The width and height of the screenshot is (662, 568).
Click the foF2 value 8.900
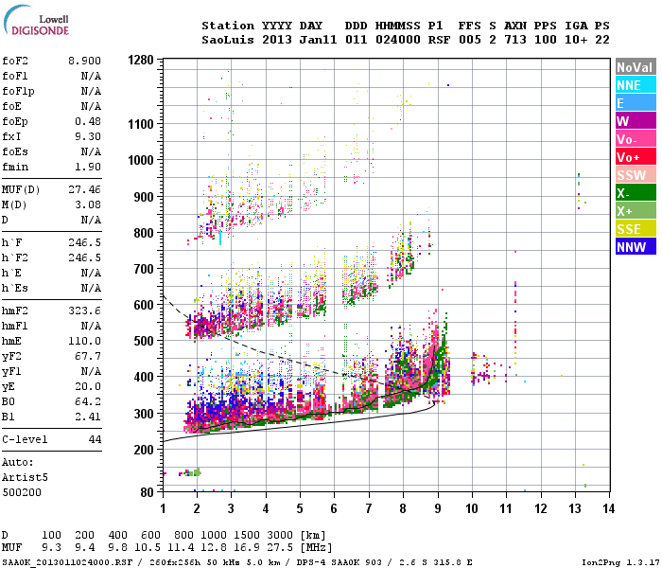coord(84,61)
